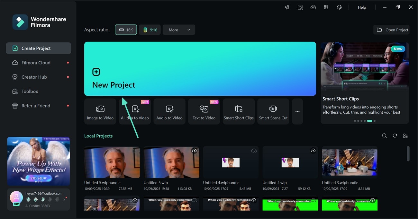Launch the Smart Short Clips tool
Viewport: 418px width, 219px height.
pos(239,111)
